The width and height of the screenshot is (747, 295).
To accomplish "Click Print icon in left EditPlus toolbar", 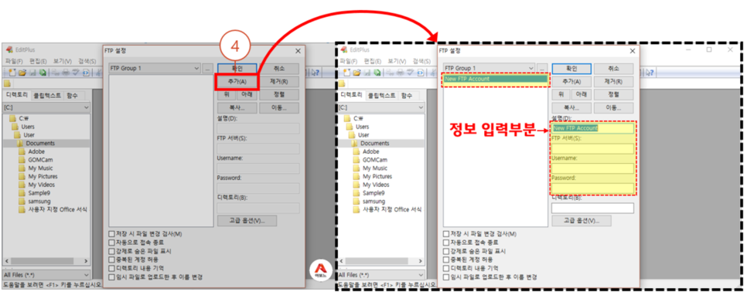I will pos(65,73).
